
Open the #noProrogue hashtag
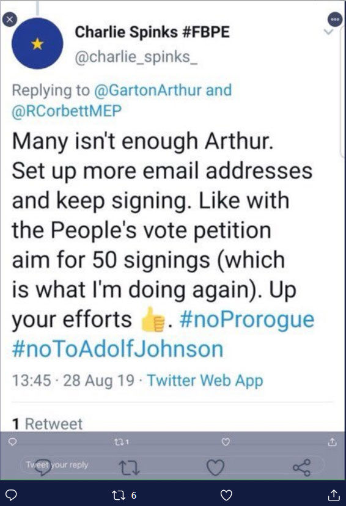pyautogui.click(x=247, y=319)
